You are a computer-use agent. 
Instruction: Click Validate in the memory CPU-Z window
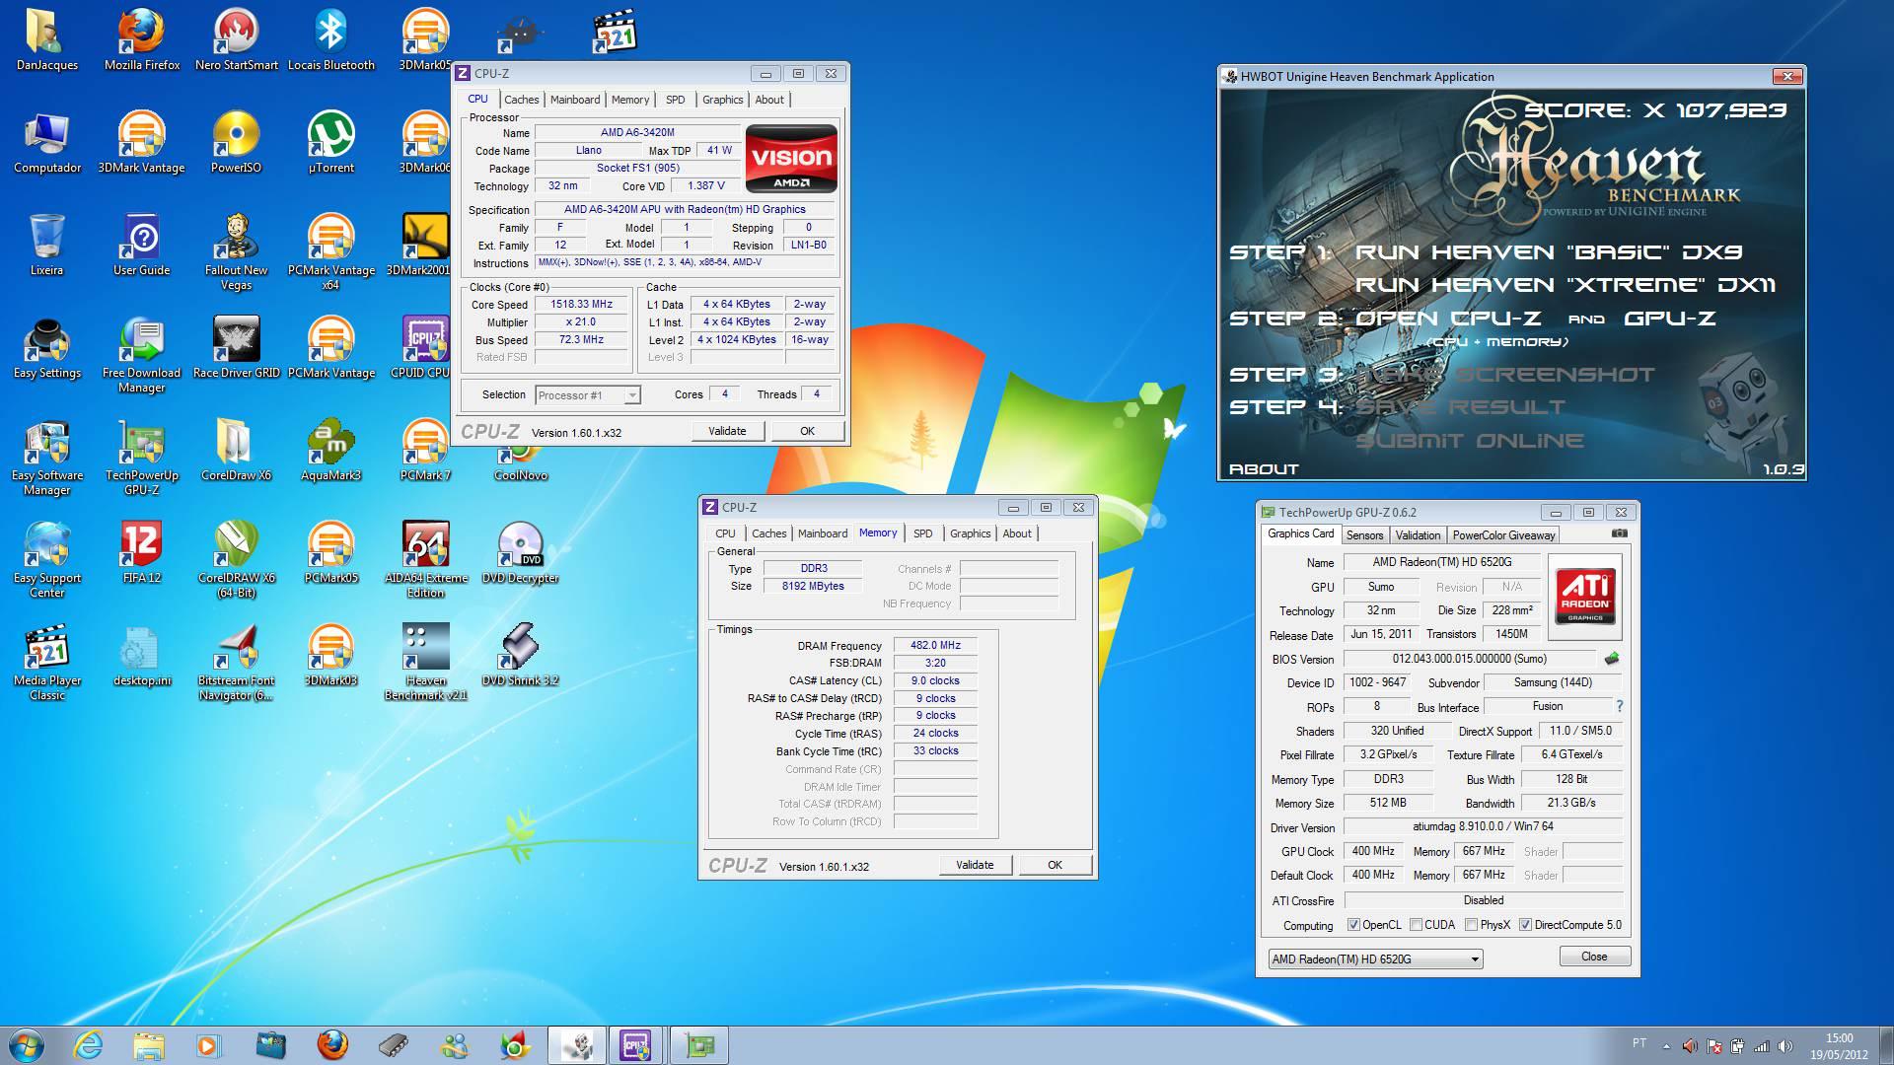975,865
